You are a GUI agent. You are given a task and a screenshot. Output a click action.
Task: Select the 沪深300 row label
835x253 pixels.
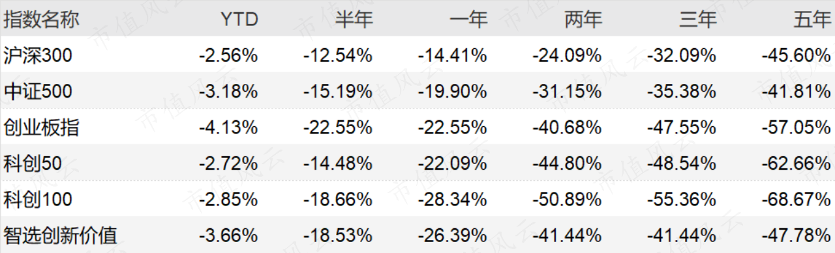(38, 56)
